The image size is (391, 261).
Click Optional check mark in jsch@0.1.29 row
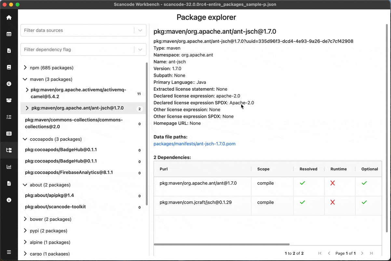pyautogui.click(x=364, y=202)
